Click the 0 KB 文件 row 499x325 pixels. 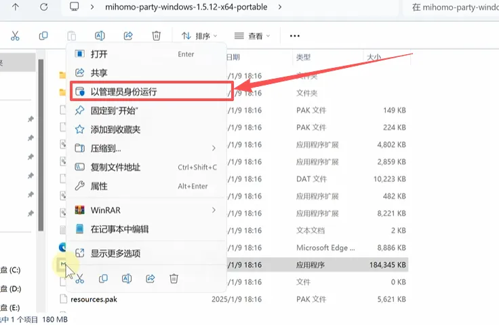tap(317, 282)
